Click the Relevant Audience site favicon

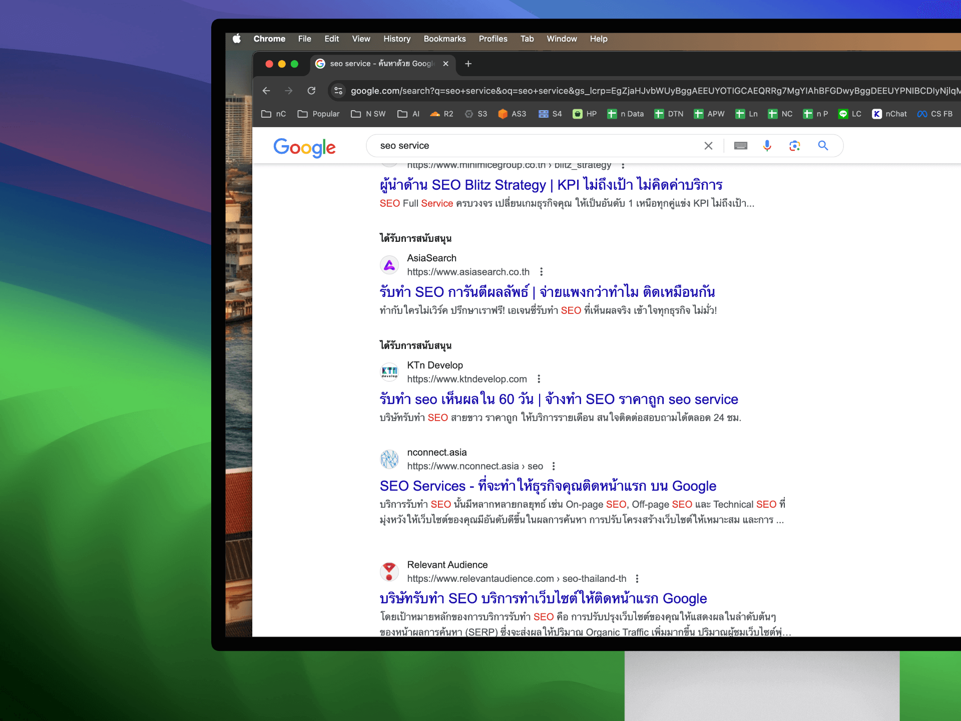point(389,571)
